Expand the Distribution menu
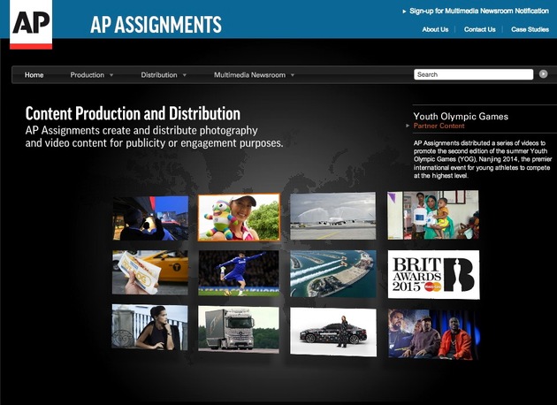The image size is (557, 405). point(164,75)
